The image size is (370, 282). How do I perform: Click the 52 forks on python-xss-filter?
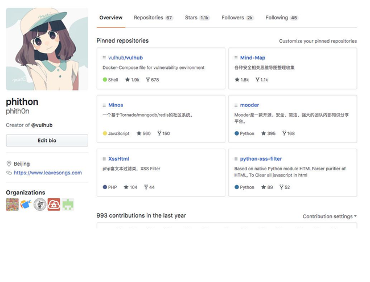(x=285, y=187)
